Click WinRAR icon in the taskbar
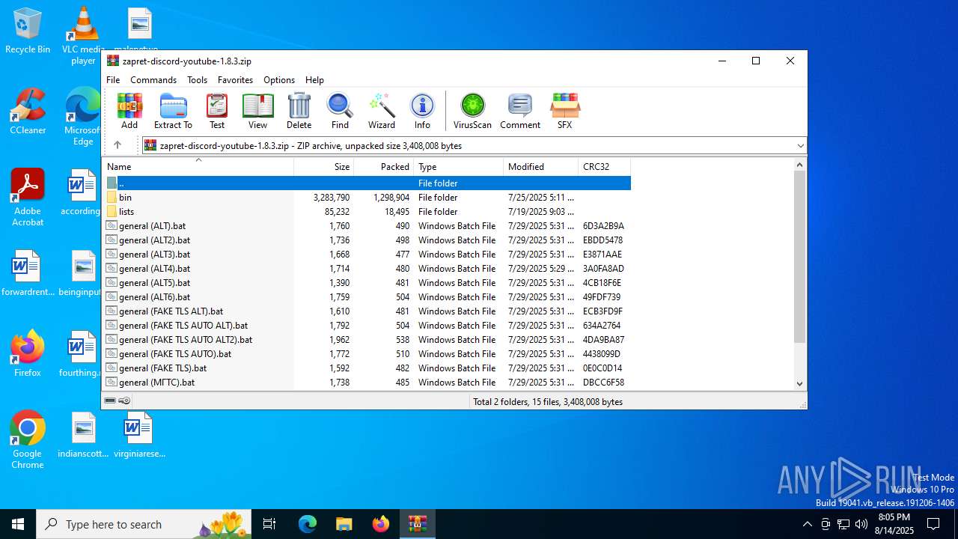 [x=417, y=524]
